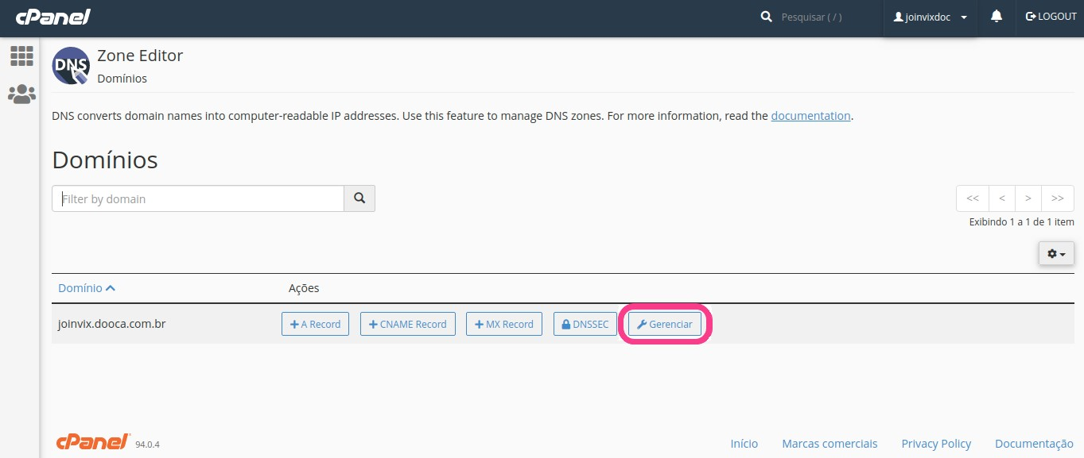
Task: Add an MX Record
Action: pos(504,324)
